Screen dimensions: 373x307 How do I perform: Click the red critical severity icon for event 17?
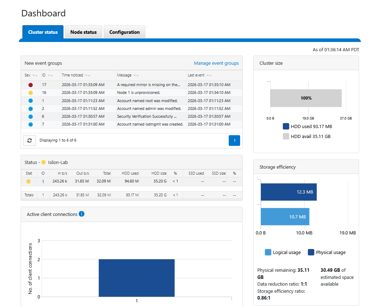[x=31, y=85]
